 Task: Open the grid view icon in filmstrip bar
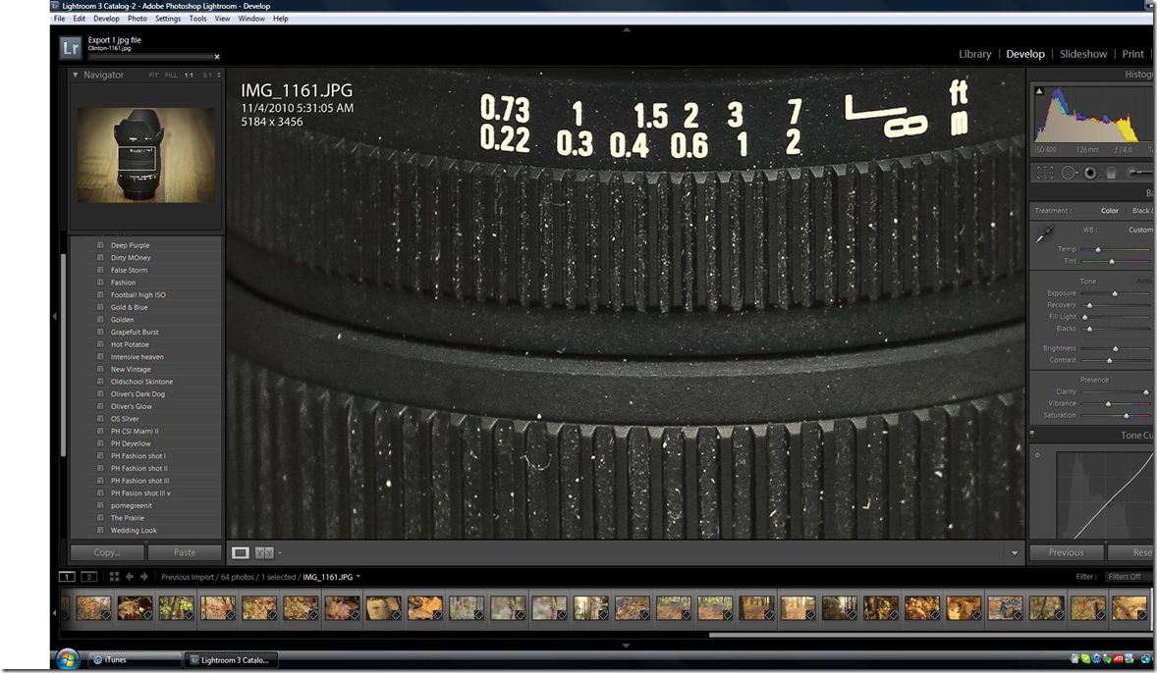click(x=114, y=577)
